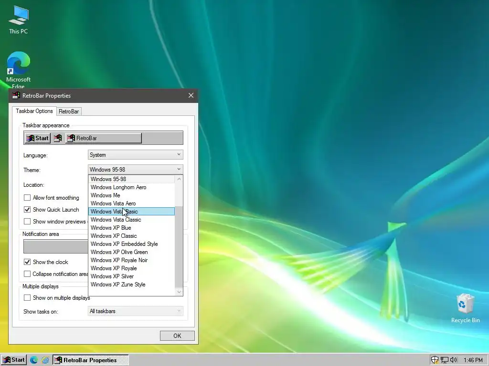The height and width of the screenshot is (366, 489).
Task: Click the 1:46 PM clock
Action: coord(473,360)
